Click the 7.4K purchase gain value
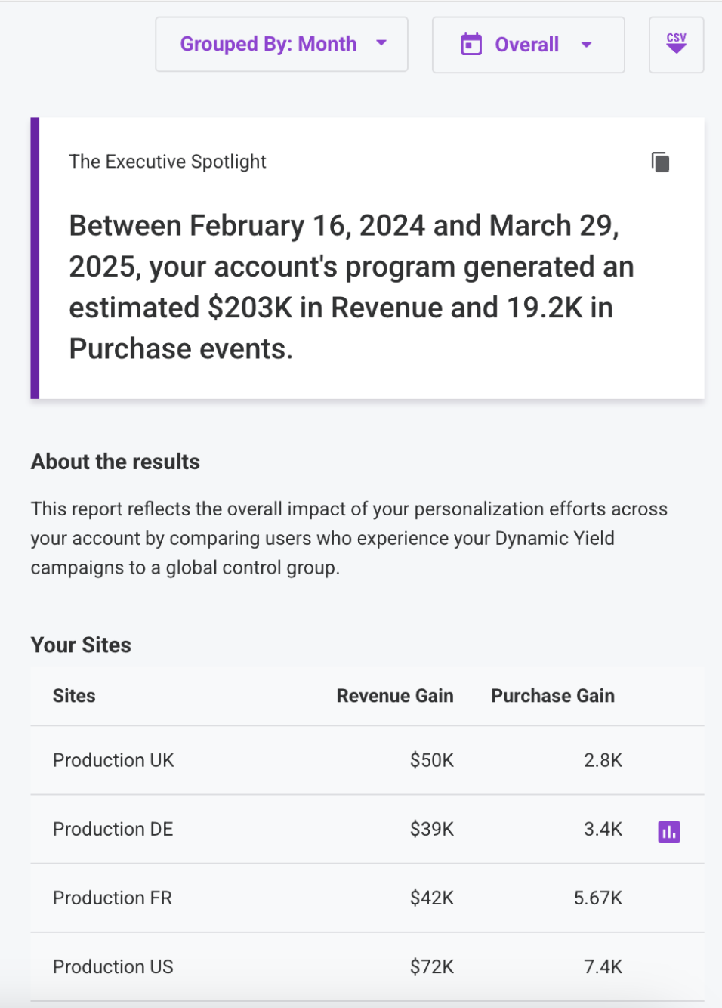Image resolution: width=722 pixels, height=1008 pixels. 603,966
